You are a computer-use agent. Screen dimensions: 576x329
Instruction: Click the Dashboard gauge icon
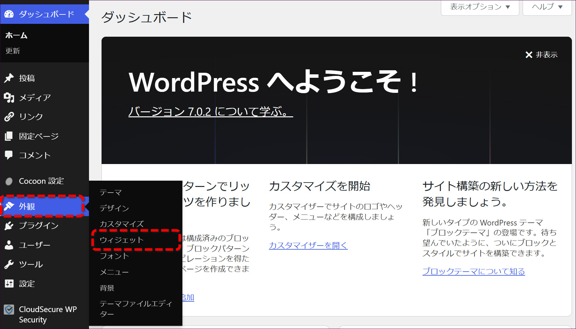9,14
